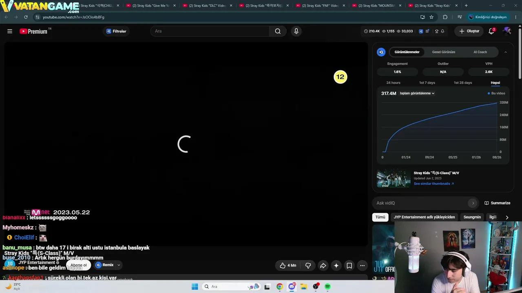Open the vidIQ icon in the stats bar
This screenshot has width=522, height=293.
421,31
